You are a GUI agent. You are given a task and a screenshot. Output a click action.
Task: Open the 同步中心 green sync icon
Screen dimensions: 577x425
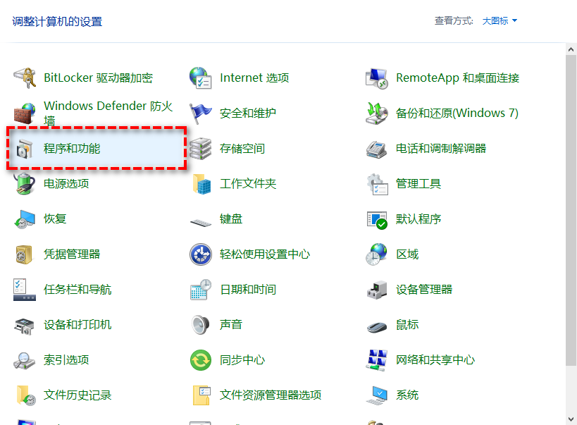(x=201, y=360)
